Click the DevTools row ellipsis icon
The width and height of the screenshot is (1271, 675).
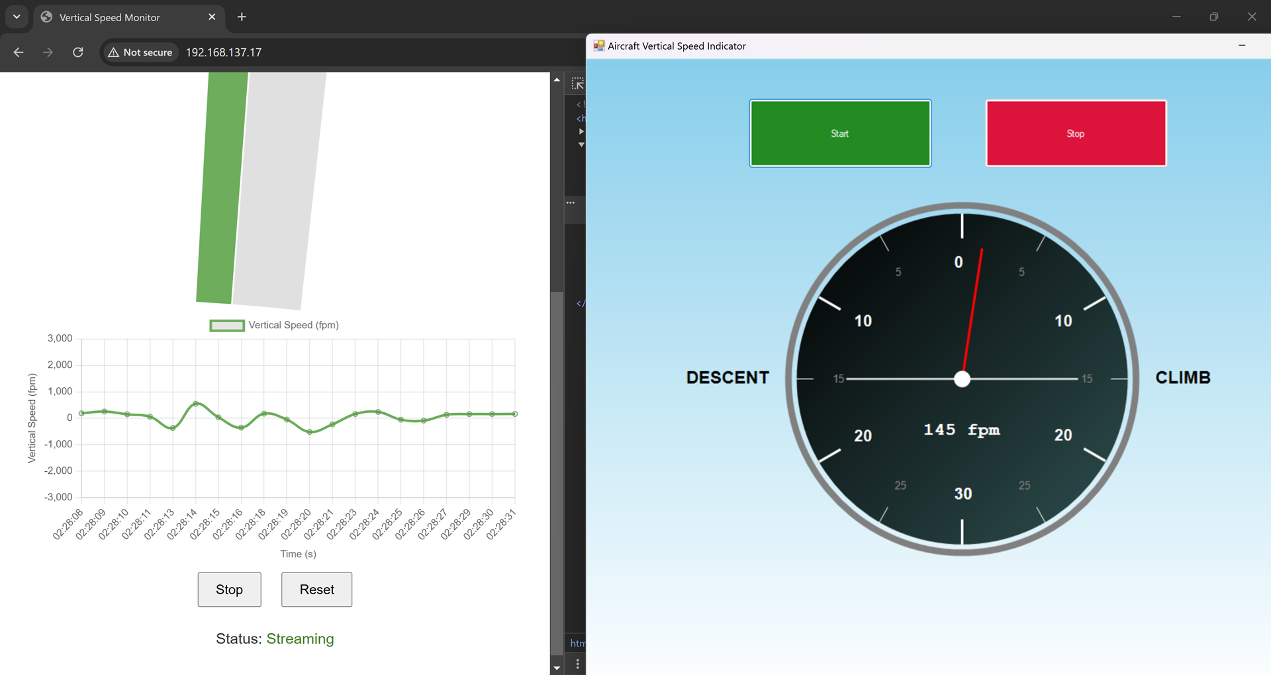571,202
